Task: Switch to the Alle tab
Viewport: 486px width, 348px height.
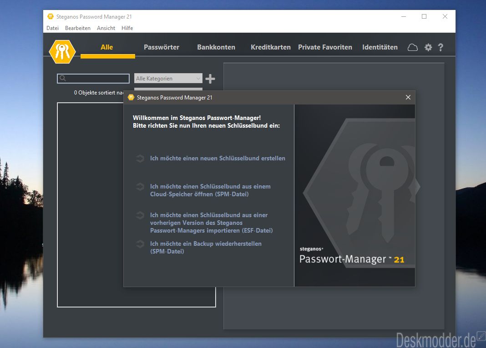Action: pos(107,47)
